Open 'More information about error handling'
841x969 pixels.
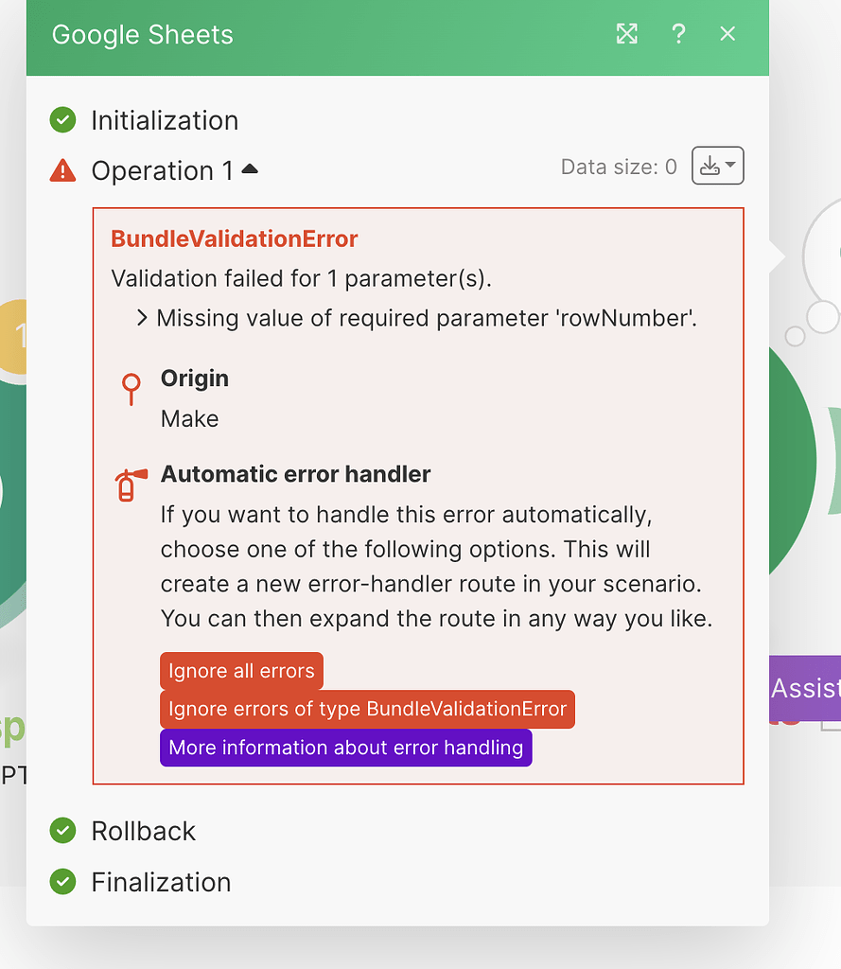click(x=345, y=748)
